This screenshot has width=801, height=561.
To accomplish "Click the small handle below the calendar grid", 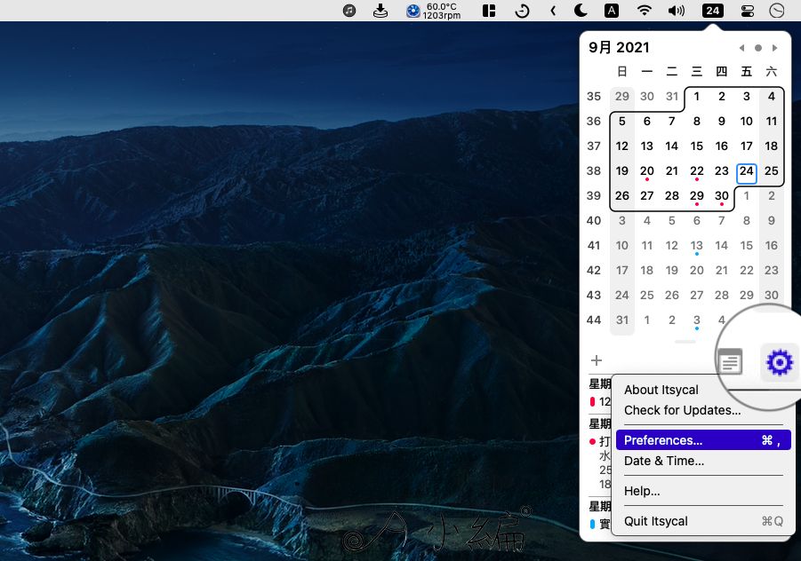I will [x=685, y=342].
